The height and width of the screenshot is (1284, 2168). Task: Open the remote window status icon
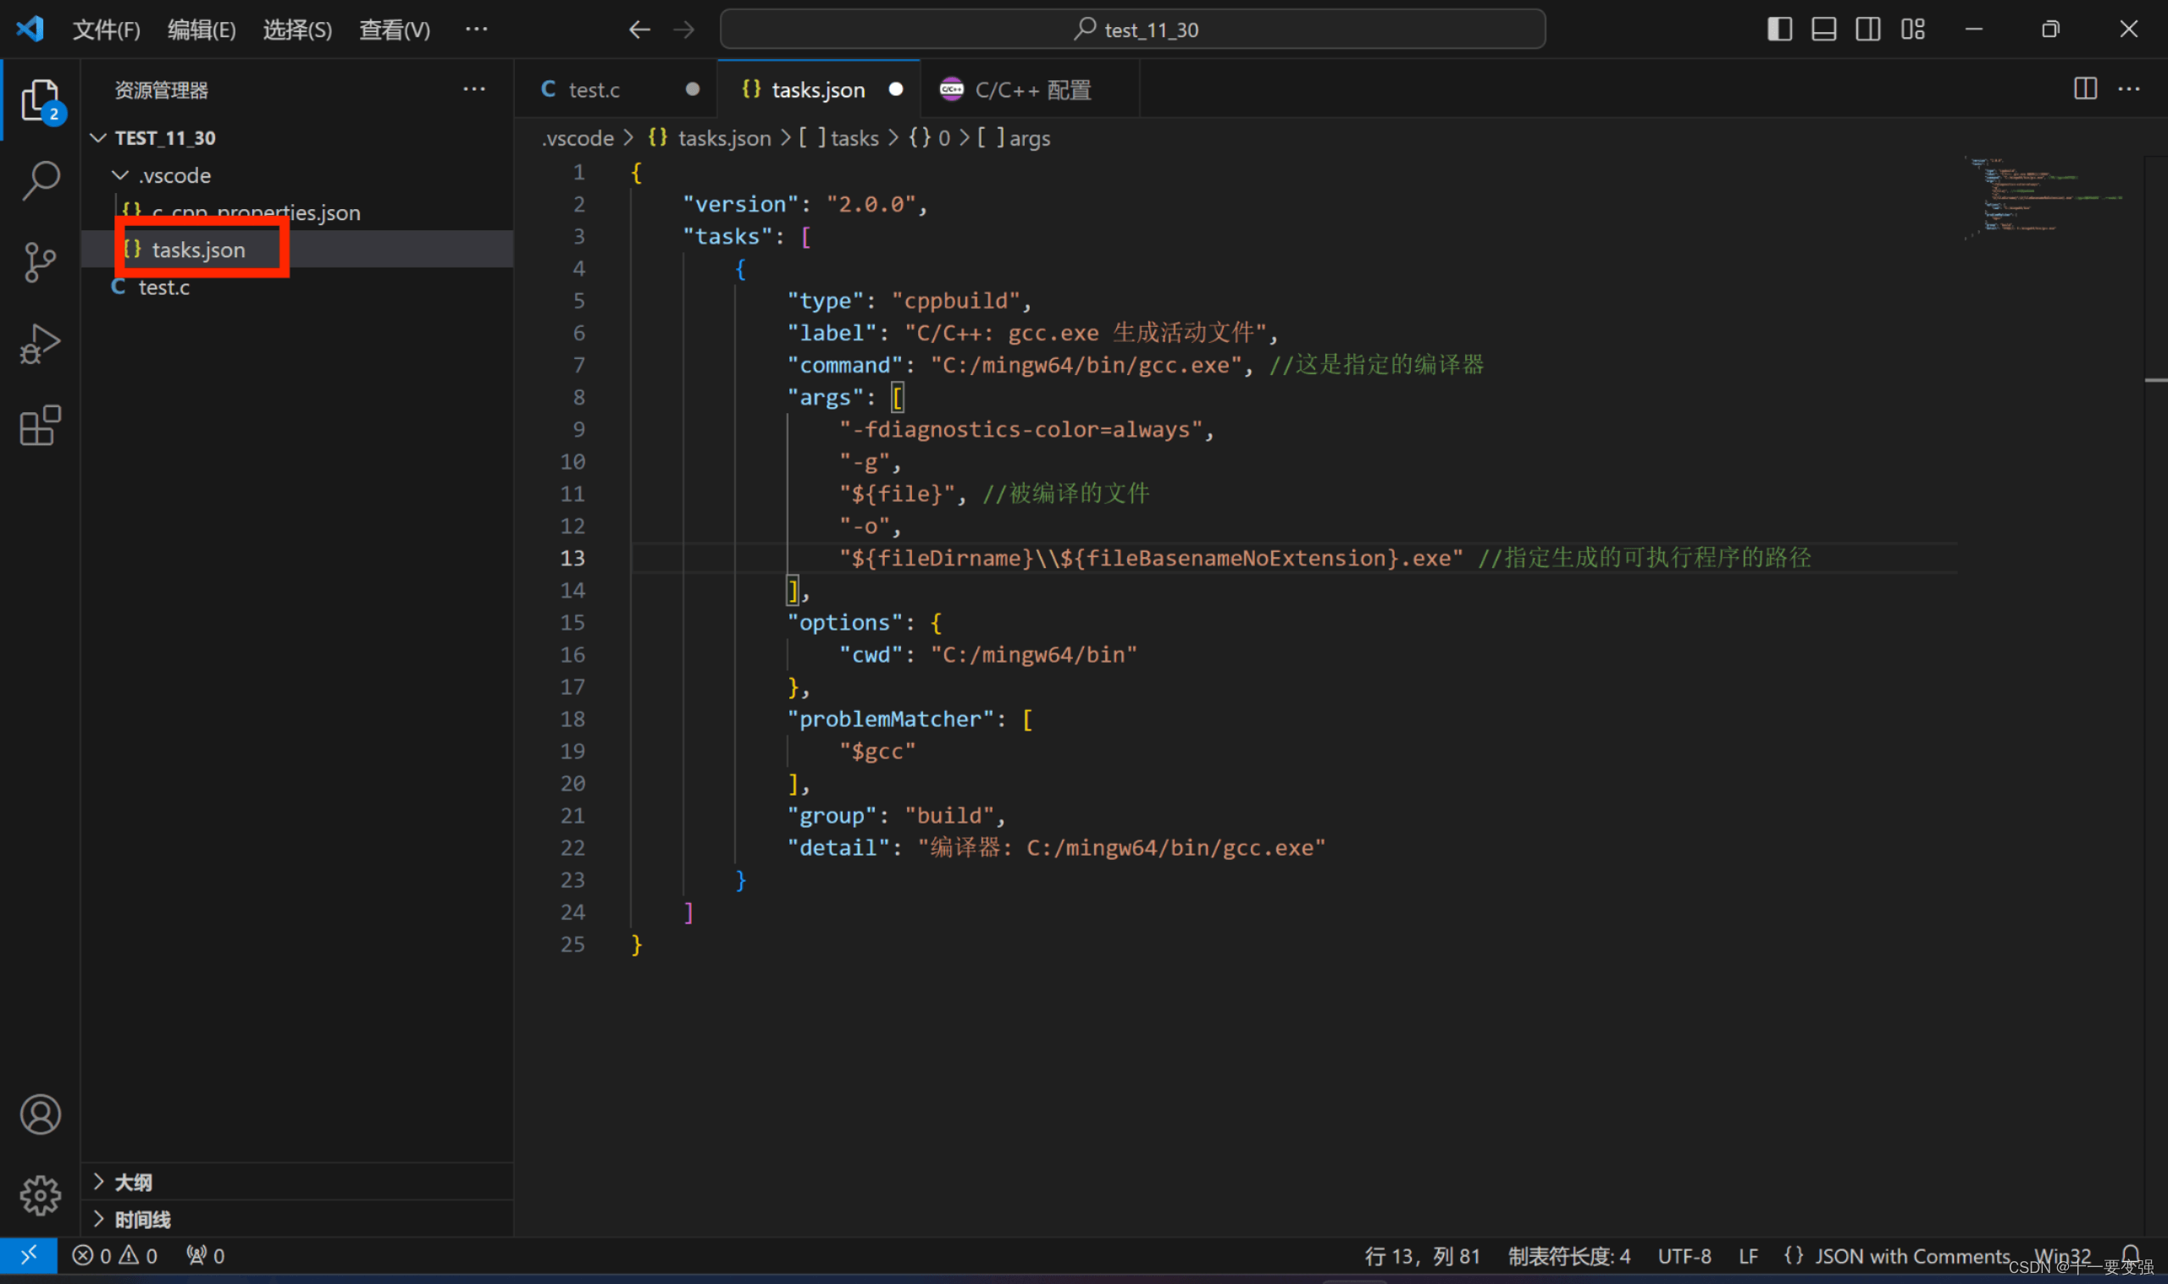[x=29, y=1254]
